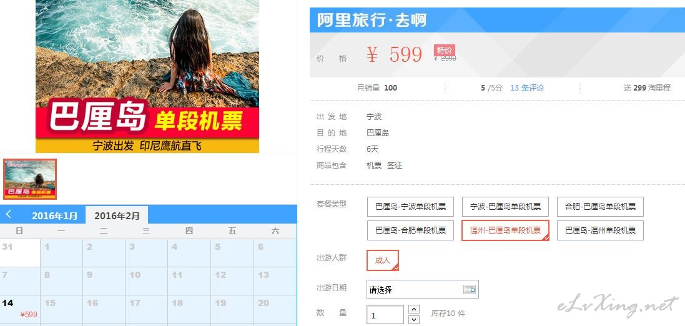Go to previous month with left arrow
The image size is (685, 326).
tap(8, 214)
